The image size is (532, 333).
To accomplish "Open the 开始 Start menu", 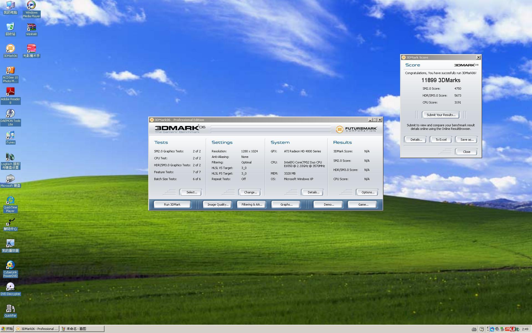I will point(7,329).
